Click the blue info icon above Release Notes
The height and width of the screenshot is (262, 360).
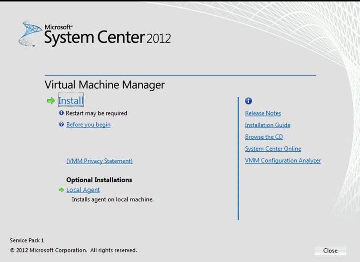point(249,101)
